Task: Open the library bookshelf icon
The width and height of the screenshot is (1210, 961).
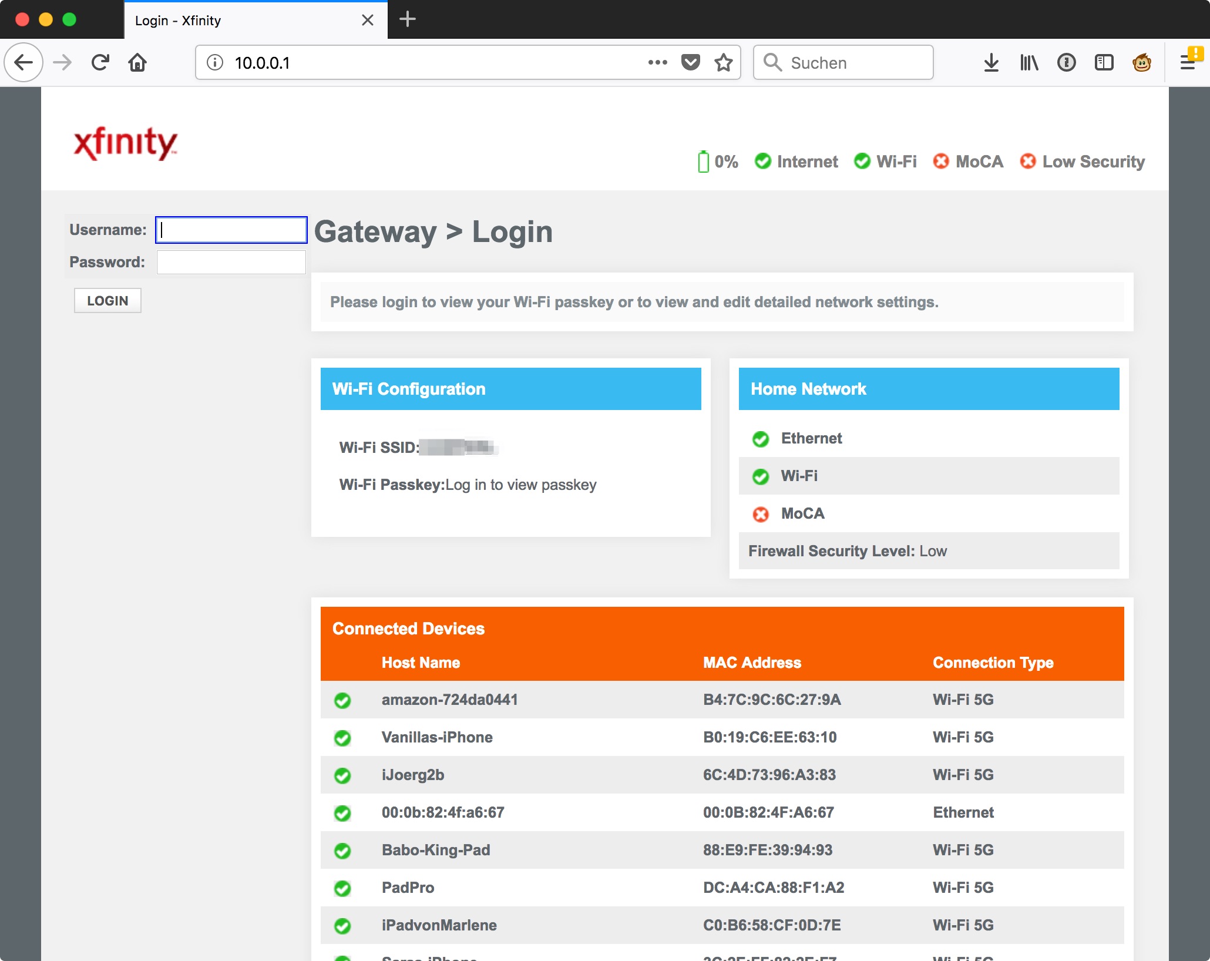Action: (1029, 62)
